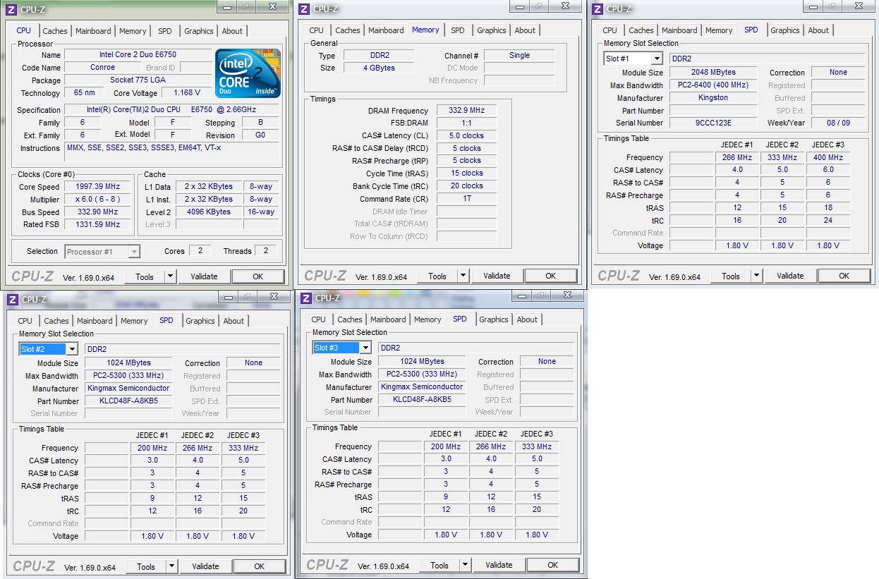This screenshot has width=879, height=579.
Task: Click the CPU-Z title icon in the CPU tab window
Action: [11, 10]
